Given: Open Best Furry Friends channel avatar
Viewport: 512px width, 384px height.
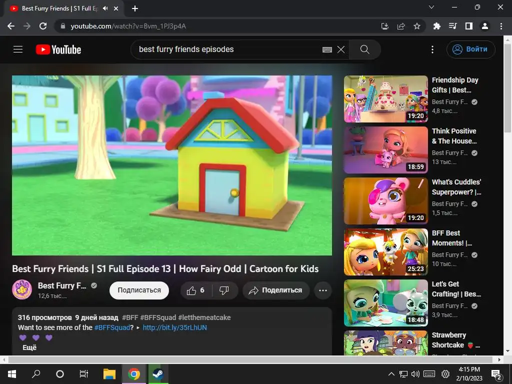Looking at the screenshot, I should (x=22, y=289).
